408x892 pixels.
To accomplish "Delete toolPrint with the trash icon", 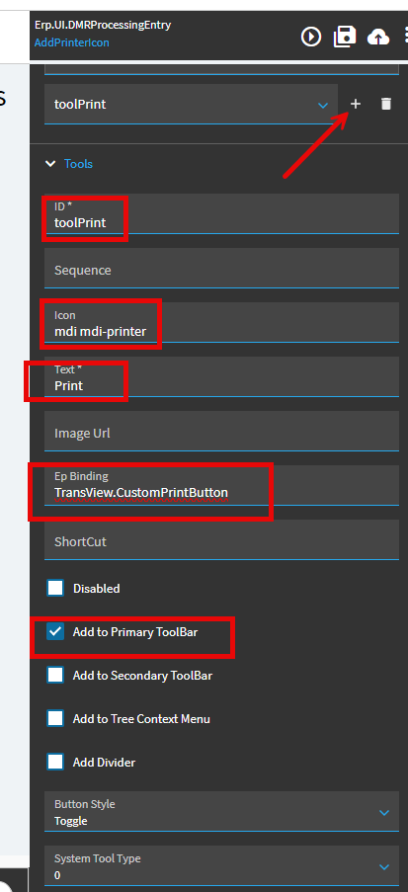I will [386, 104].
